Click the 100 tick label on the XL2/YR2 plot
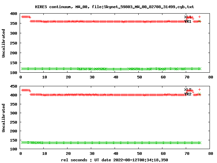Viewport: 217px width, 163px height. pyautogui.click(x=14, y=149)
